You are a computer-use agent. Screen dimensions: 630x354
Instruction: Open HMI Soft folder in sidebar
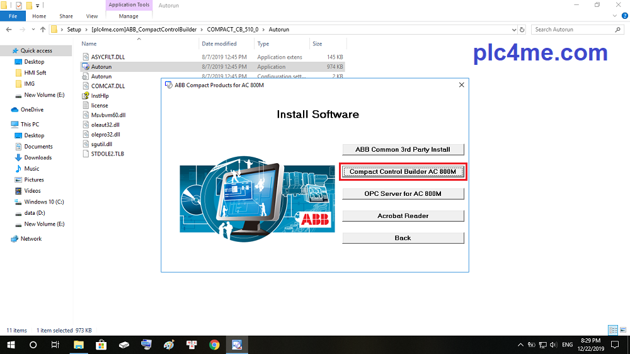(x=35, y=72)
